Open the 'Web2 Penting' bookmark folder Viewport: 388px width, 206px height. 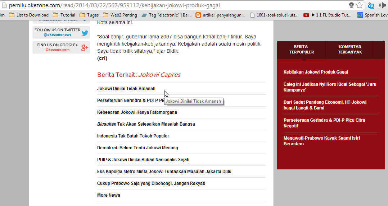[x=120, y=15]
